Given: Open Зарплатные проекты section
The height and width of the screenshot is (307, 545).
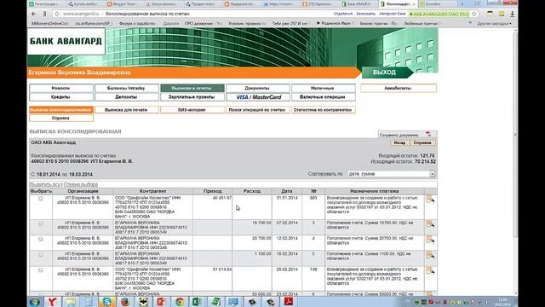Looking at the screenshot, I should pos(192,96).
